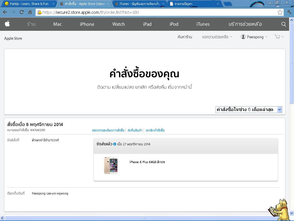Screen dimensions: 294x221
Task: Click the blue shipped status arrow icon
Action: (115, 144)
